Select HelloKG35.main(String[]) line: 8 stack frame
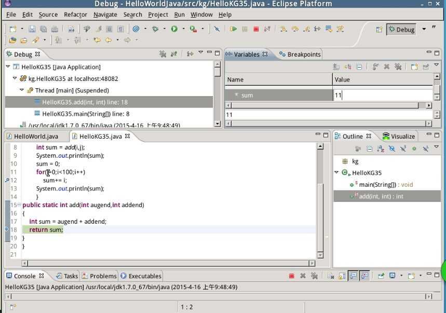The height and width of the screenshot is (313, 446). tap(109, 114)
